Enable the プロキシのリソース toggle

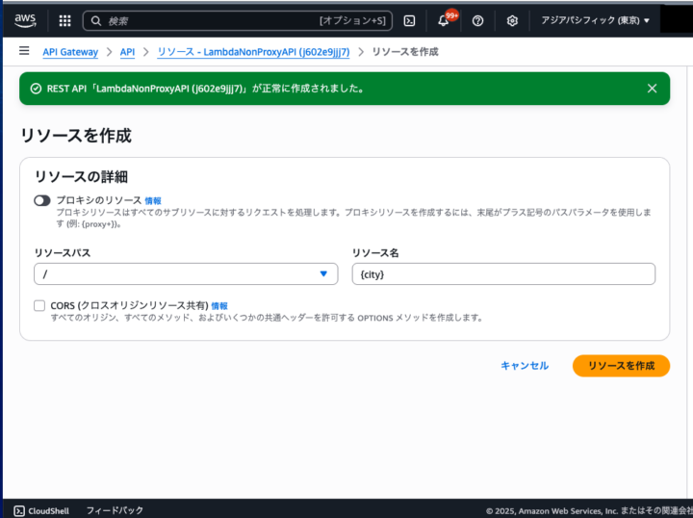42,200
